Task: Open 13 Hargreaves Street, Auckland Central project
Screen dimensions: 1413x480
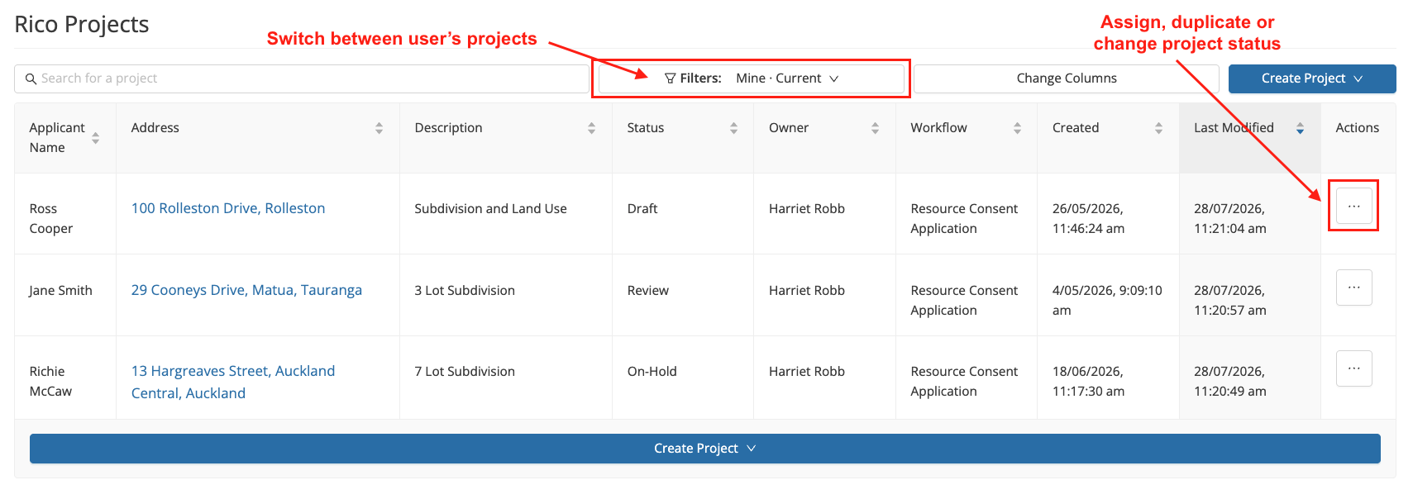Action: tap(233, 382)
